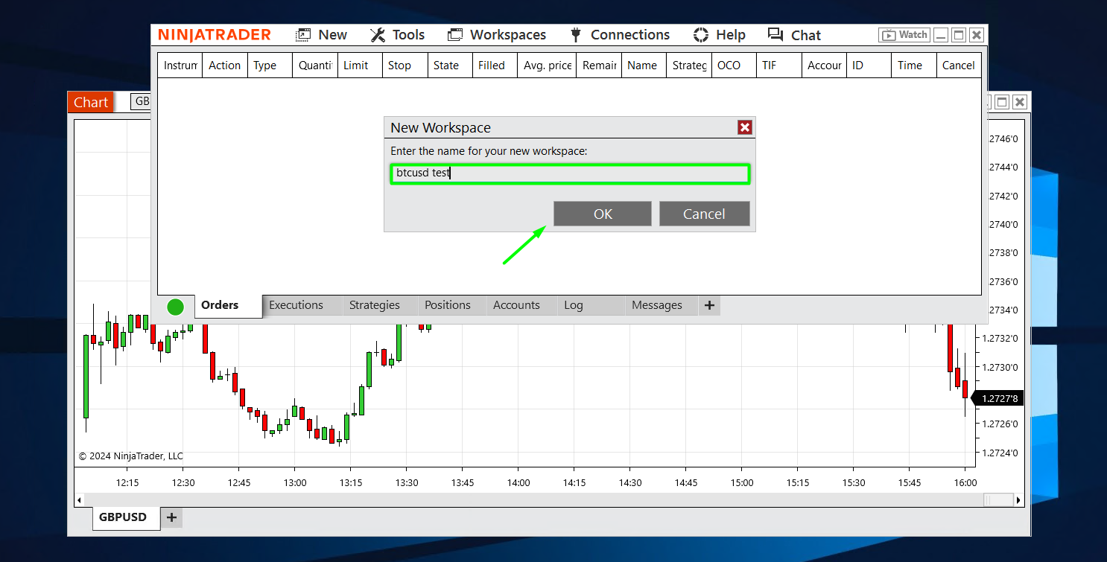This screenshot has width=1107, height=562.
Task: Add a new tab after Messages
Action: (x=709, y=305)
